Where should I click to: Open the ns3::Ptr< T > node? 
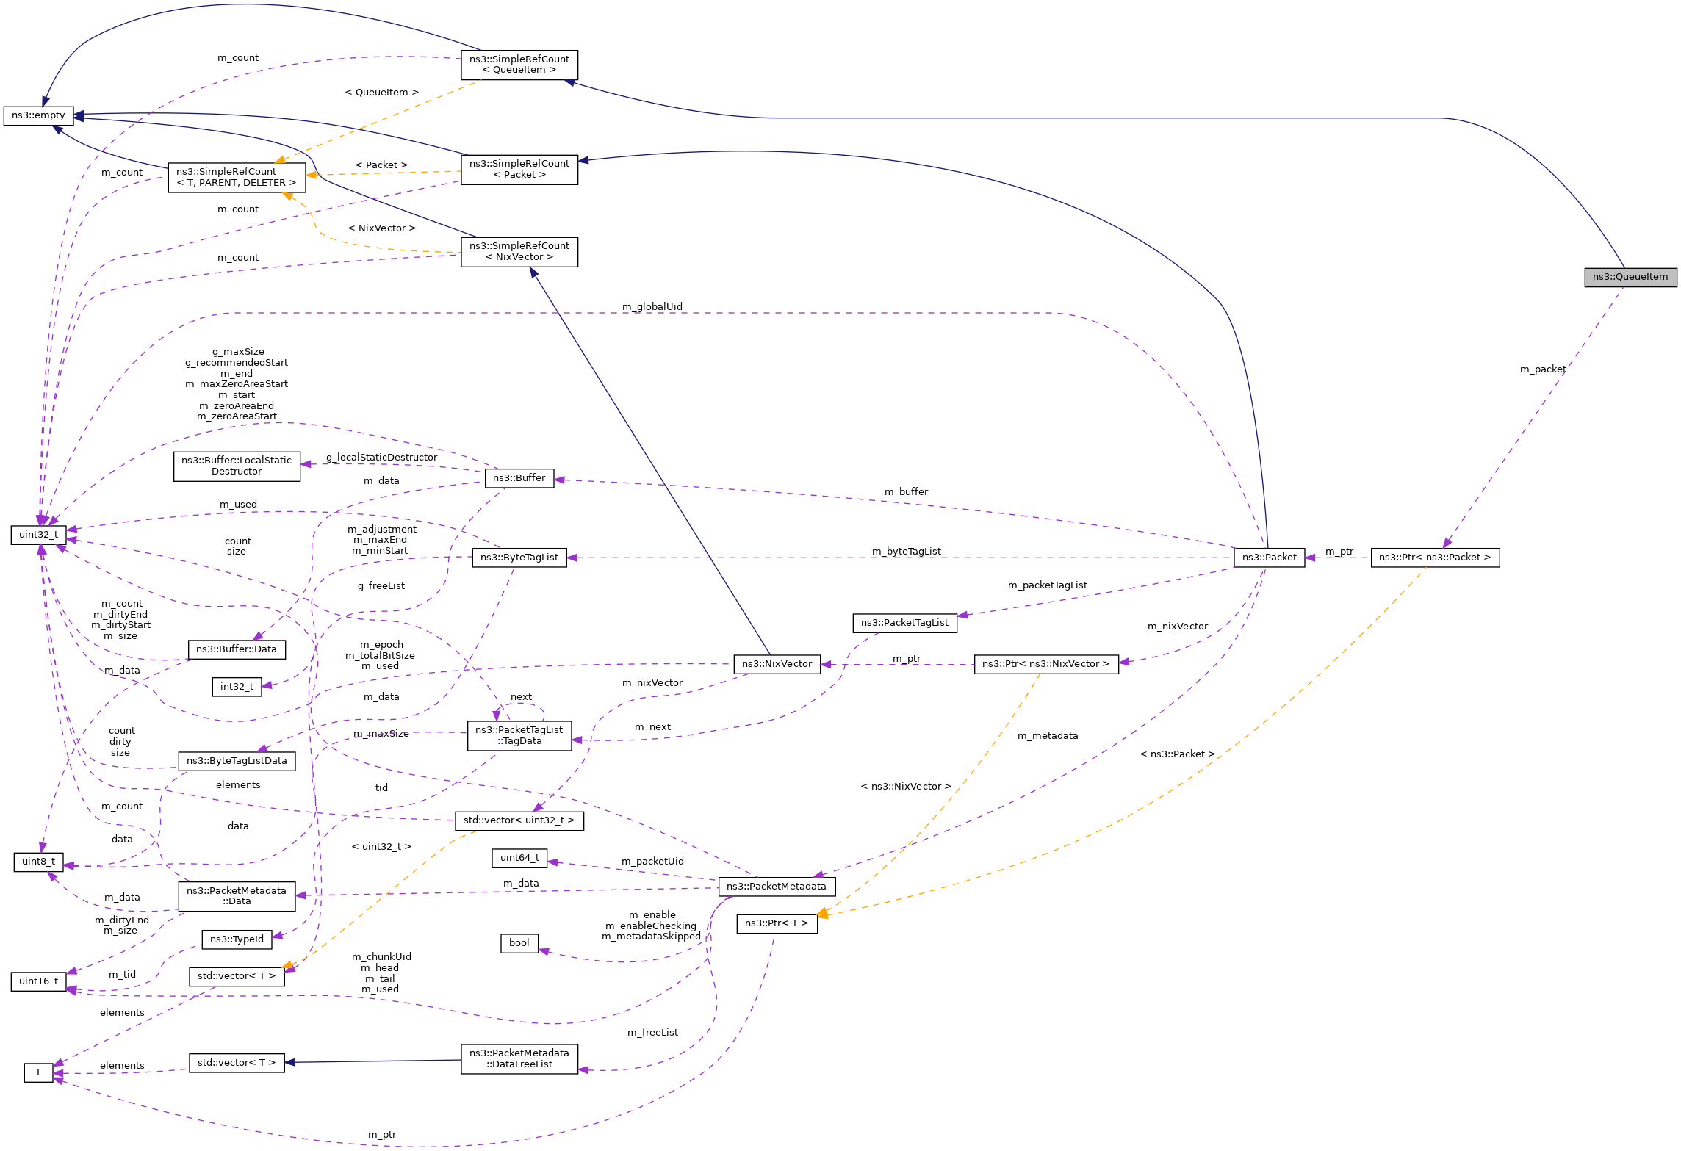coord(777,923)
